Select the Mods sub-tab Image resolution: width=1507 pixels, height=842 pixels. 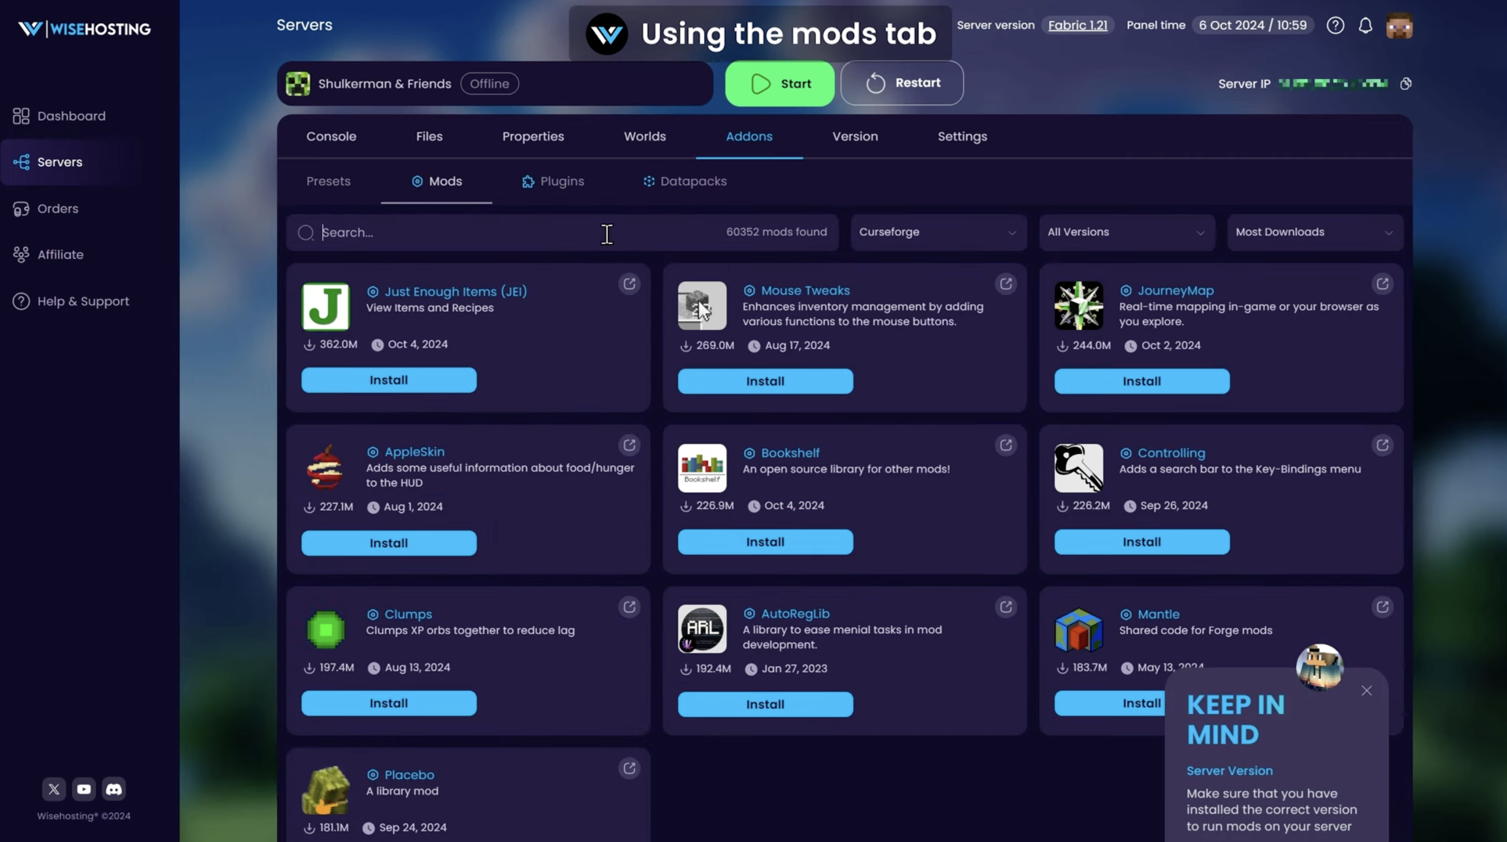[436, 181]
